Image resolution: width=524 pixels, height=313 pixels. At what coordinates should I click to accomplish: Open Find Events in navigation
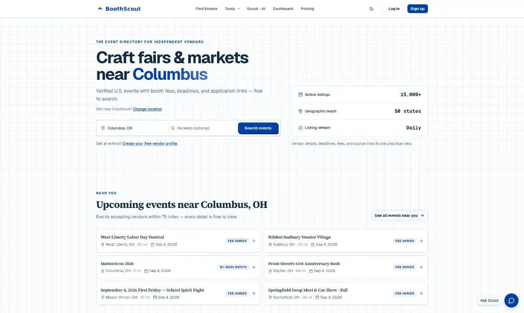[207, 9]
